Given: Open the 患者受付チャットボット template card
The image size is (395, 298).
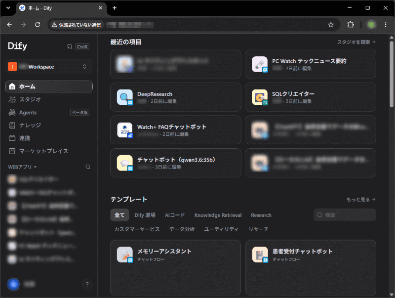Looking at the screenshot, I should (311, 268).
